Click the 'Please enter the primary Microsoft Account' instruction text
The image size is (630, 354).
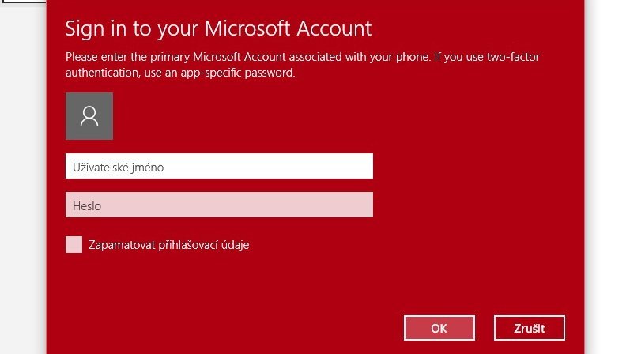point(302,65)
